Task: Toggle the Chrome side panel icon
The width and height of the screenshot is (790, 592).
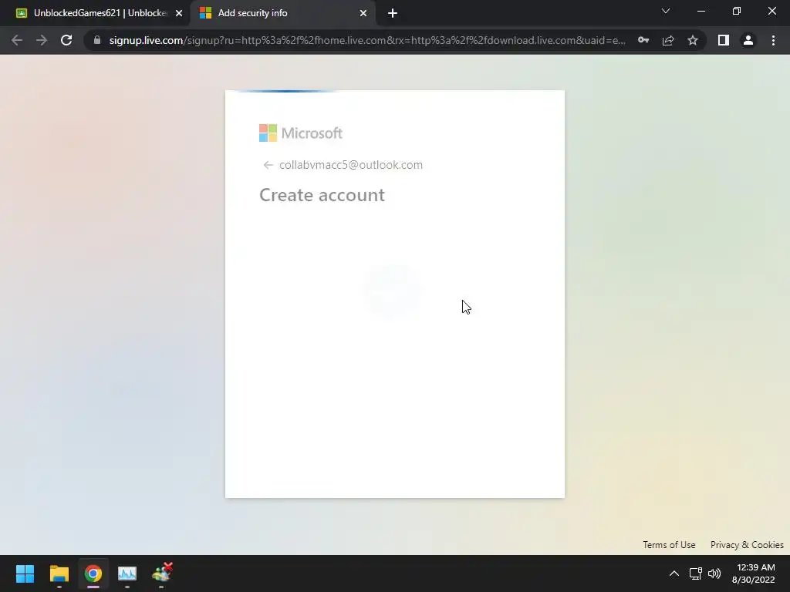Action: [724, 40]
